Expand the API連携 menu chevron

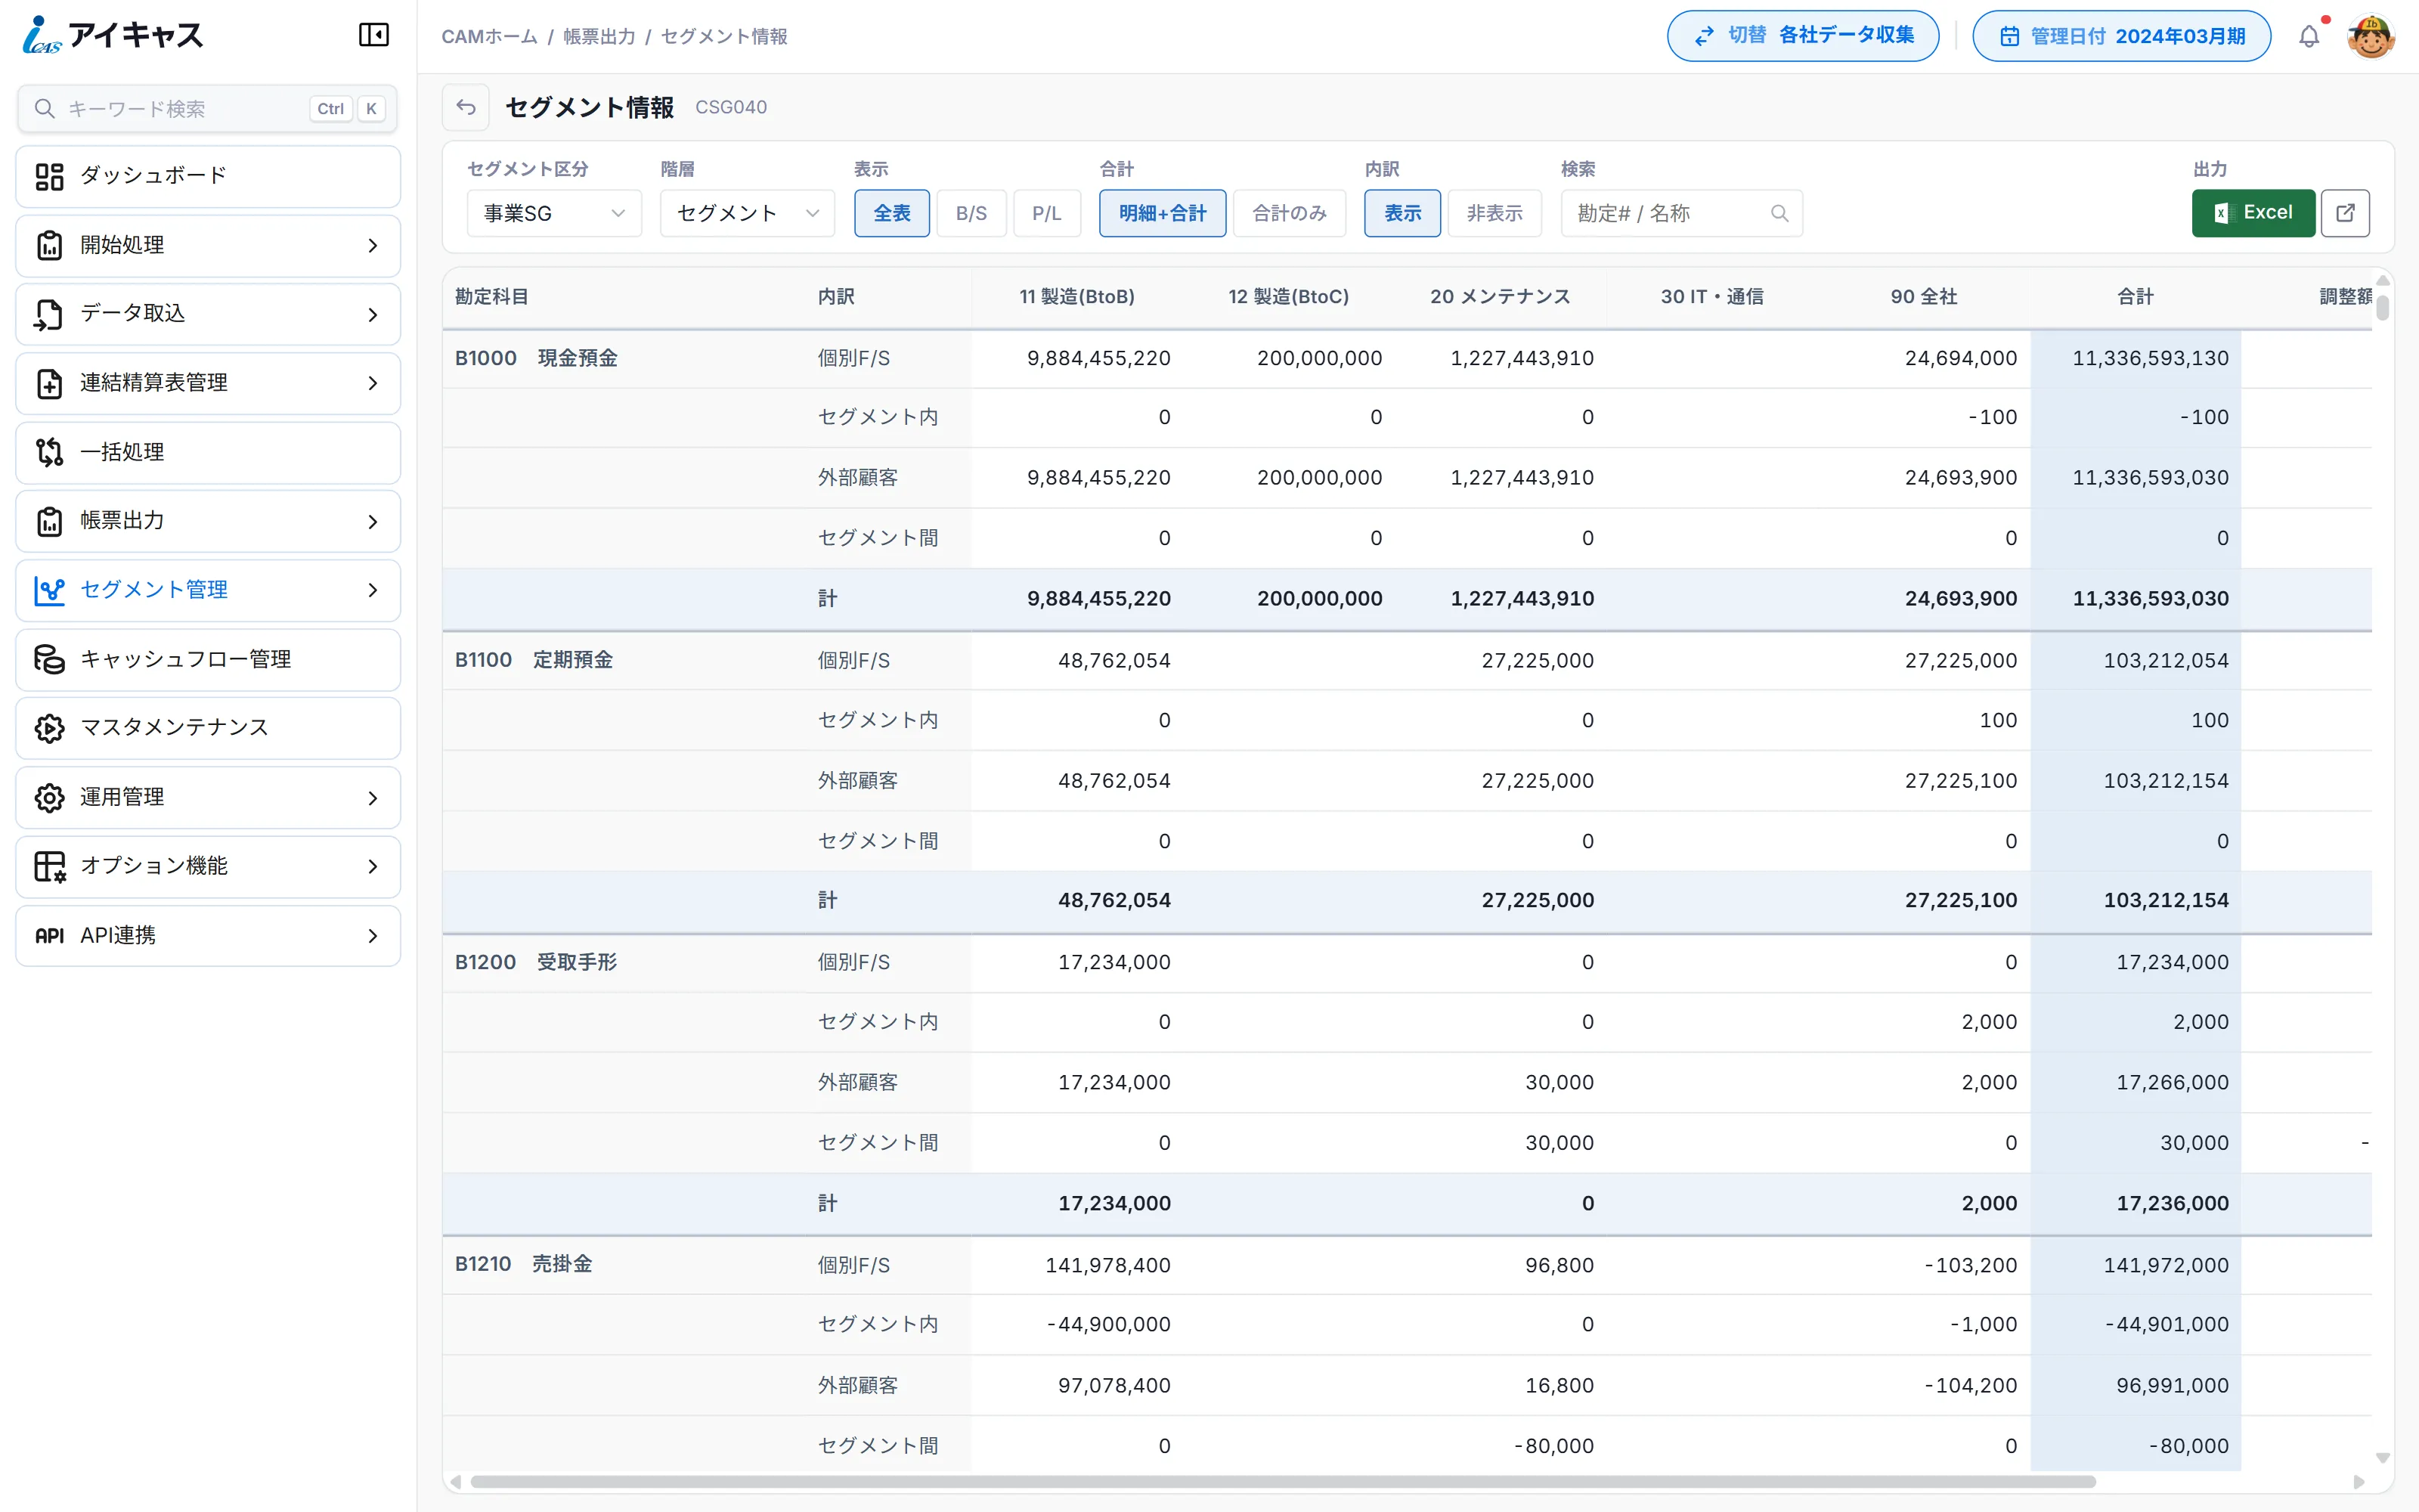373,936
